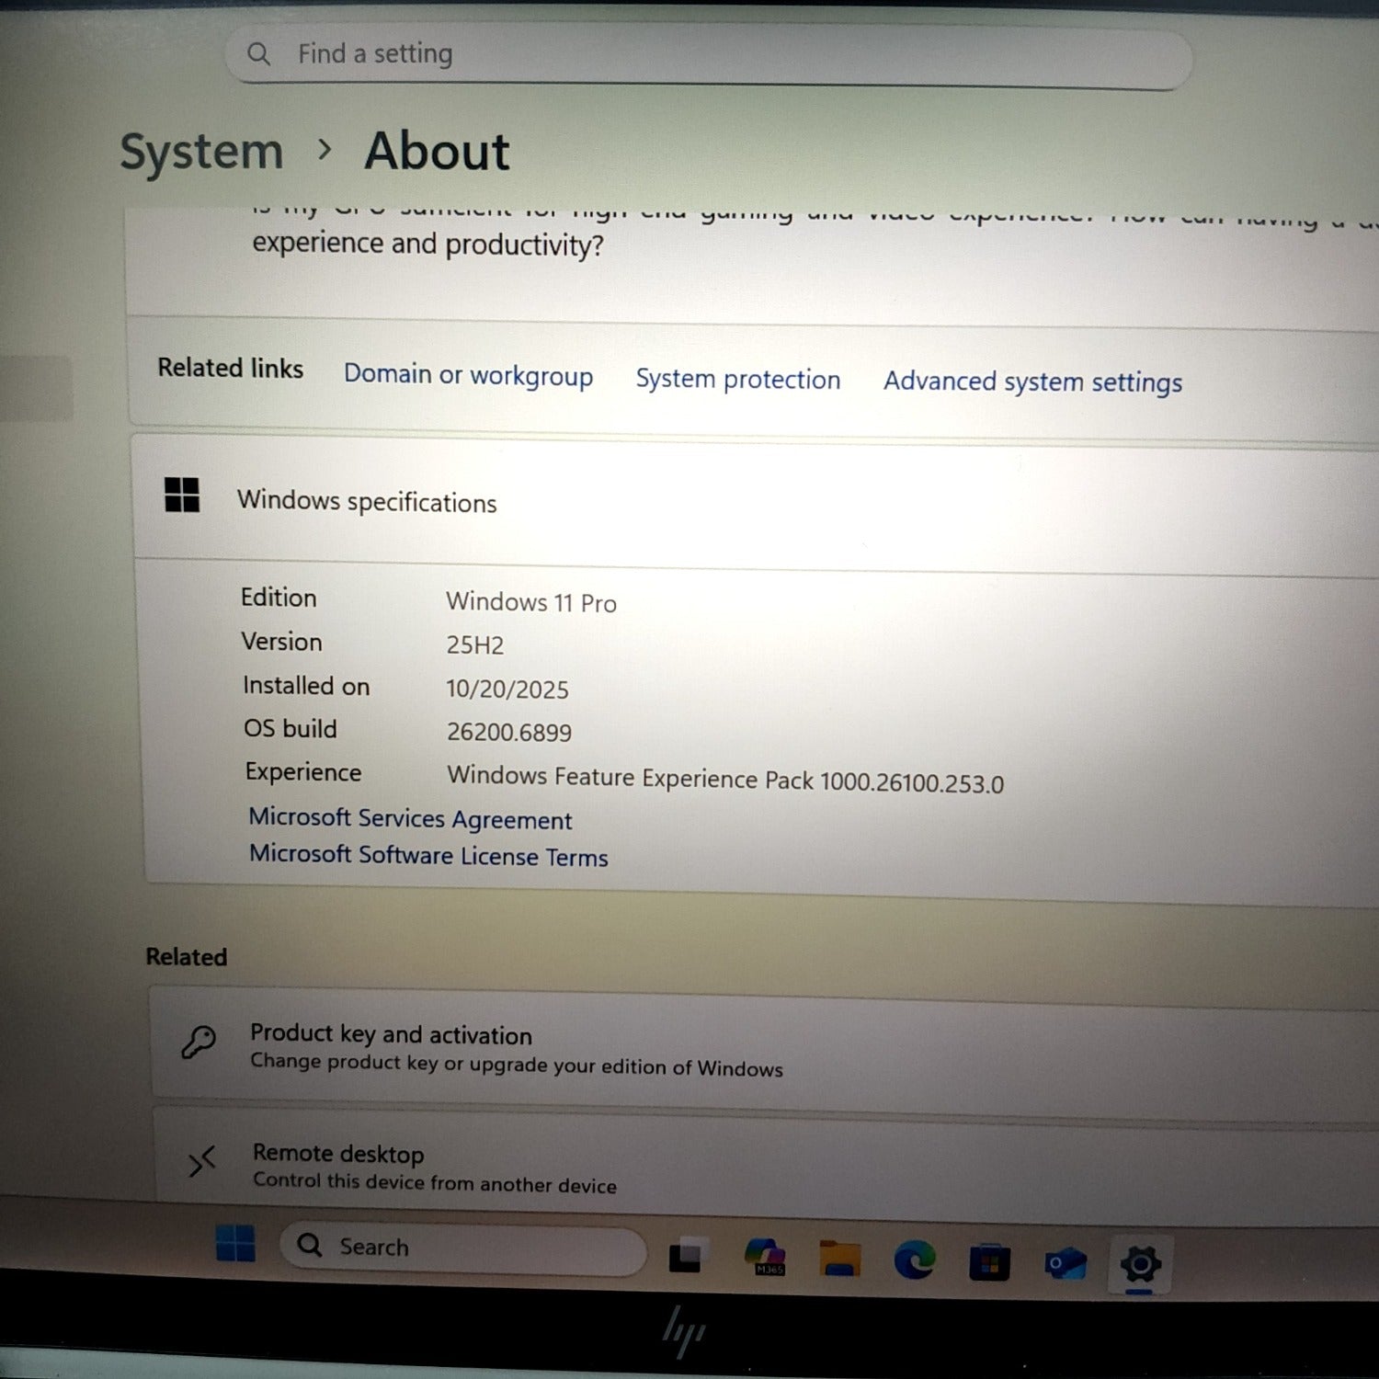
Task: Click the taskbar Search box
Action: [x=464, y=1248]
